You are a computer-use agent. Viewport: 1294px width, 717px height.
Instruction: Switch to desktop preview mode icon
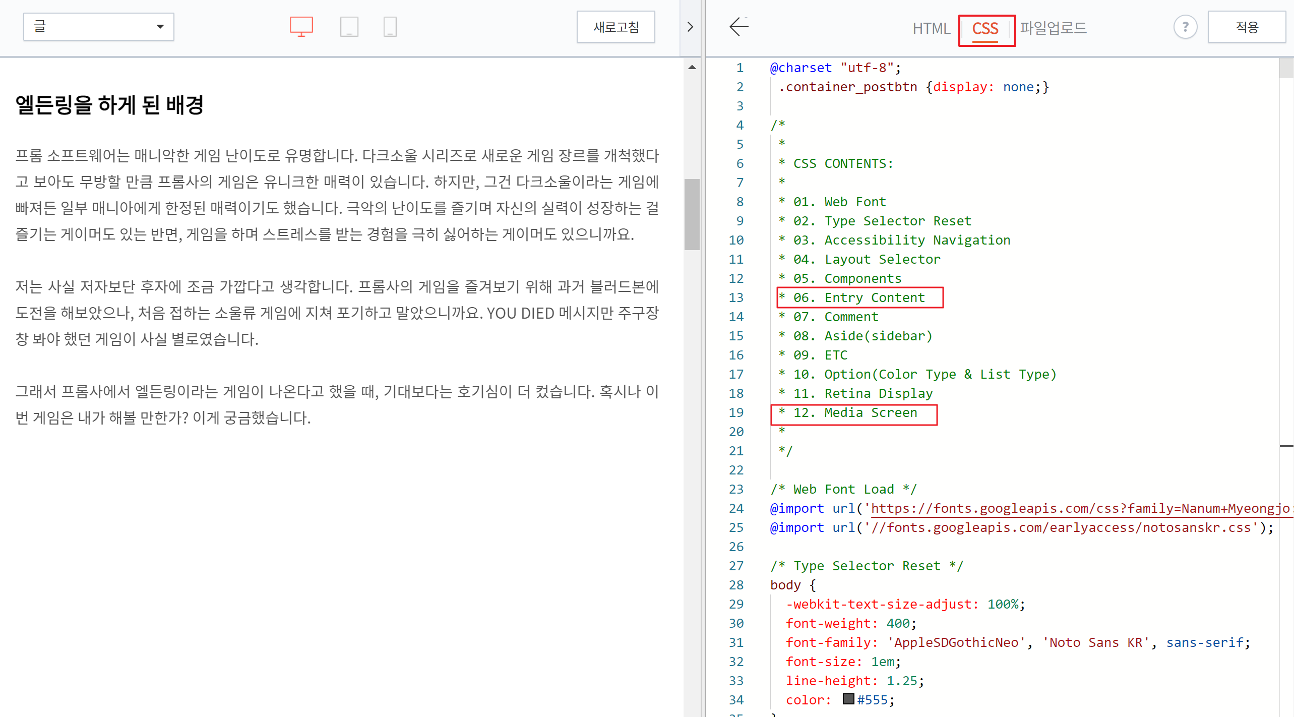(x=301, y=27)
